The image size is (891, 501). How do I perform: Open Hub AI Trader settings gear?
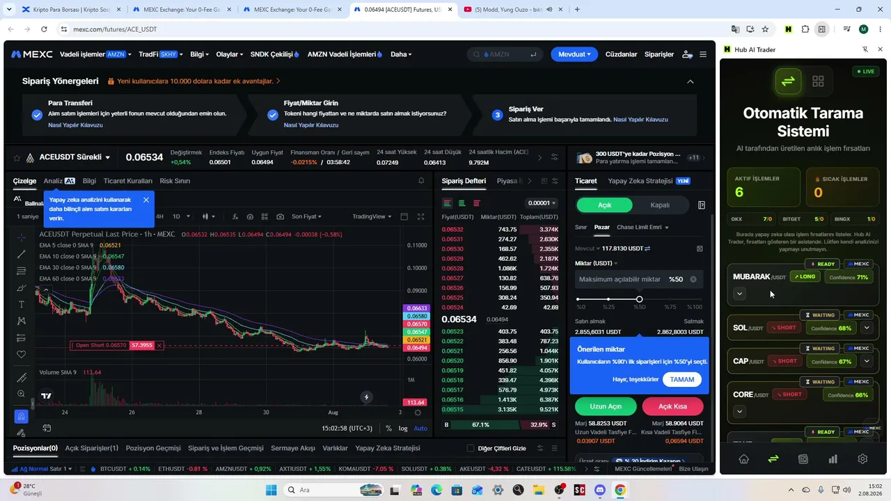pos(862,459)
